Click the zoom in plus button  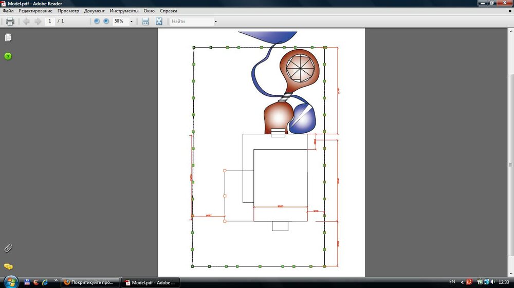point(106,22)
